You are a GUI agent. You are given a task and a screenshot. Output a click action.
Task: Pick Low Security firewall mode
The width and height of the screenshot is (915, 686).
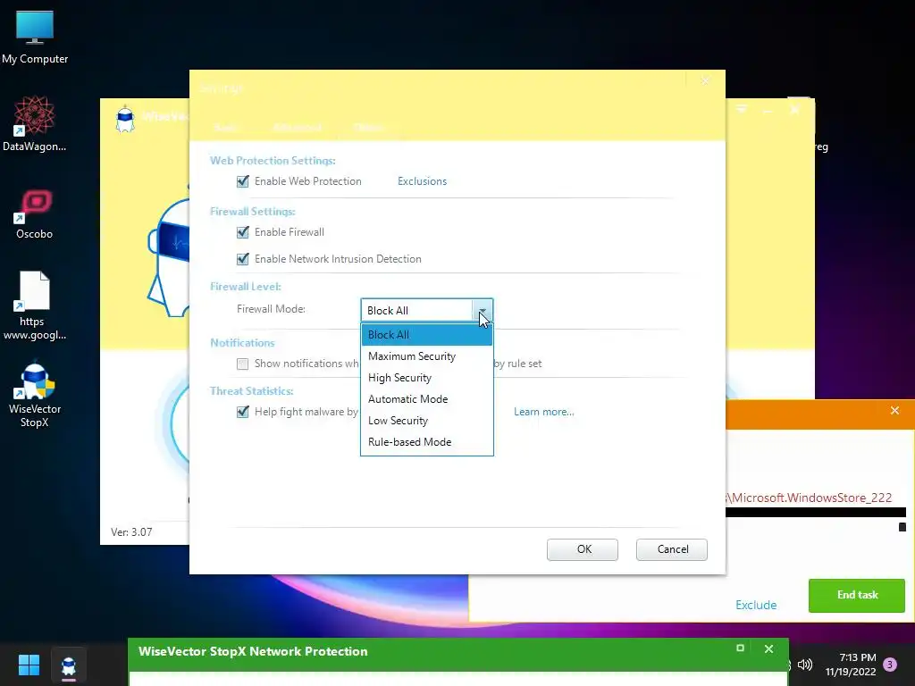(x=426, y=421)
